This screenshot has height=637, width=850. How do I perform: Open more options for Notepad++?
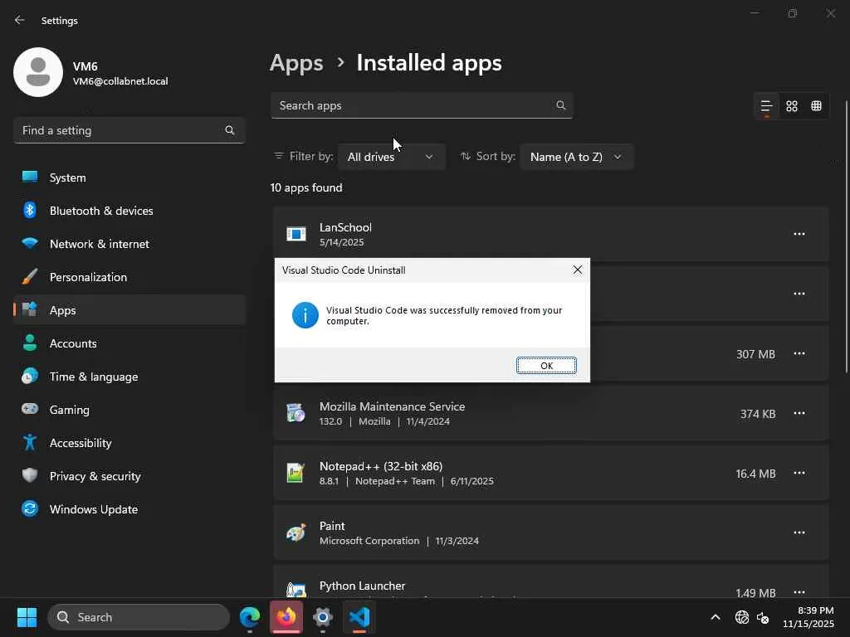(799, 473)
